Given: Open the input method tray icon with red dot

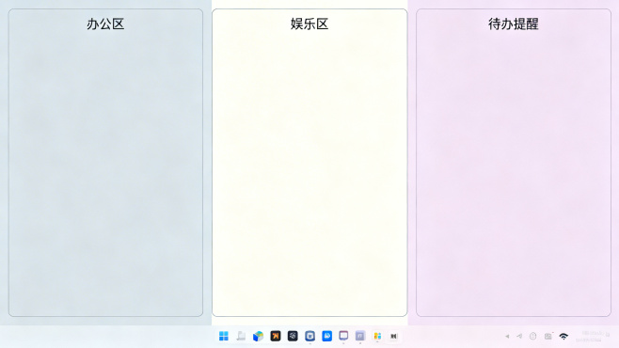Looking at the screenshot, I should pos(548,336).
